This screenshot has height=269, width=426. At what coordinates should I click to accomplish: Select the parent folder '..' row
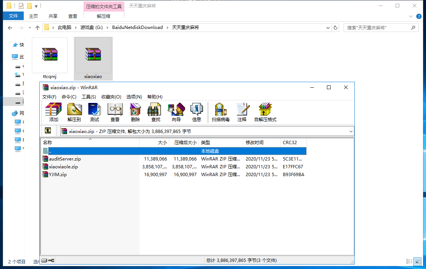point(174,151)
